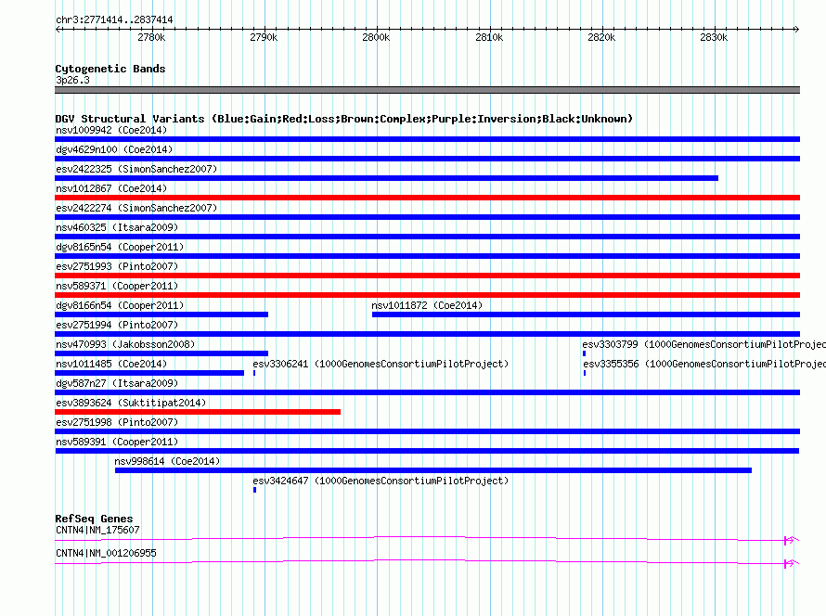
Task: Select the dgv4629n100 (Coe2014) blue bar
Action: (427, 159)
